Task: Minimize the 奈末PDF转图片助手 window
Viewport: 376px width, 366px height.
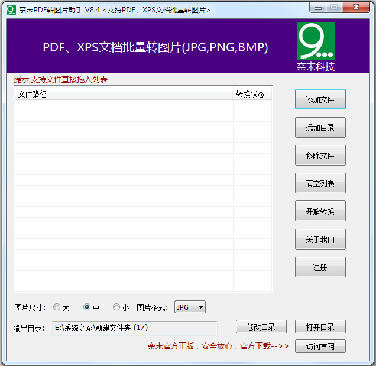Action: pyautogui.click(x=317, y=8)
